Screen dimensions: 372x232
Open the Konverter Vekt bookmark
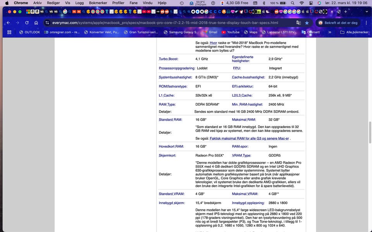pos(102,32)
